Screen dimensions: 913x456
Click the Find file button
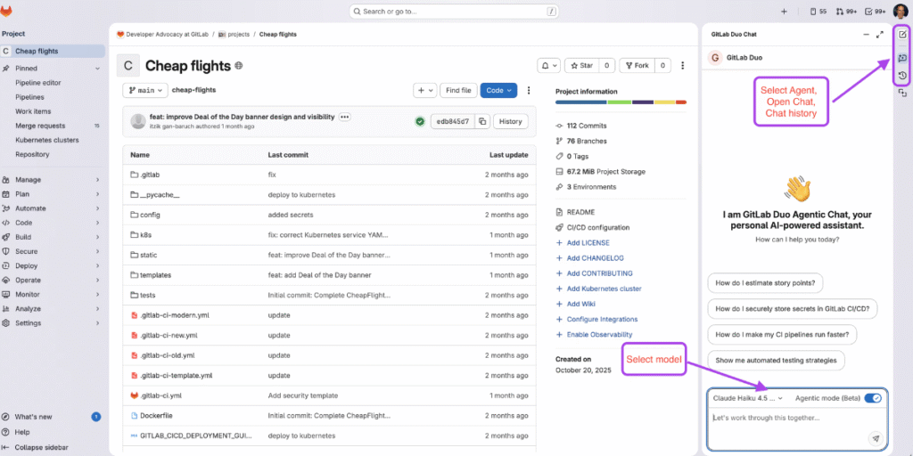(459, 90)
